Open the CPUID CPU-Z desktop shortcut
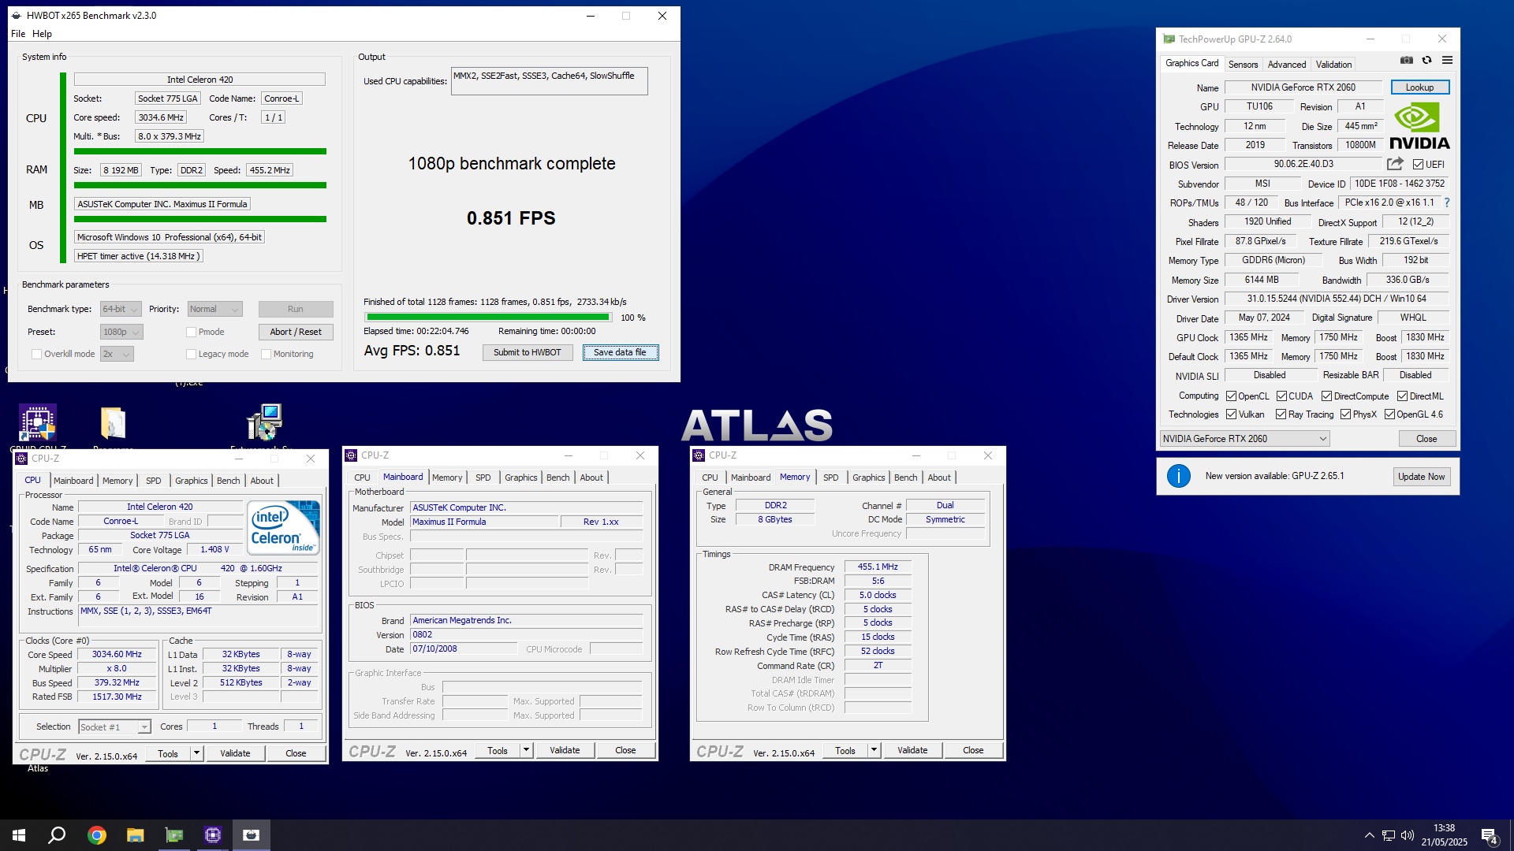Screen dimensions: 1514x851 [x=37, y=424]
